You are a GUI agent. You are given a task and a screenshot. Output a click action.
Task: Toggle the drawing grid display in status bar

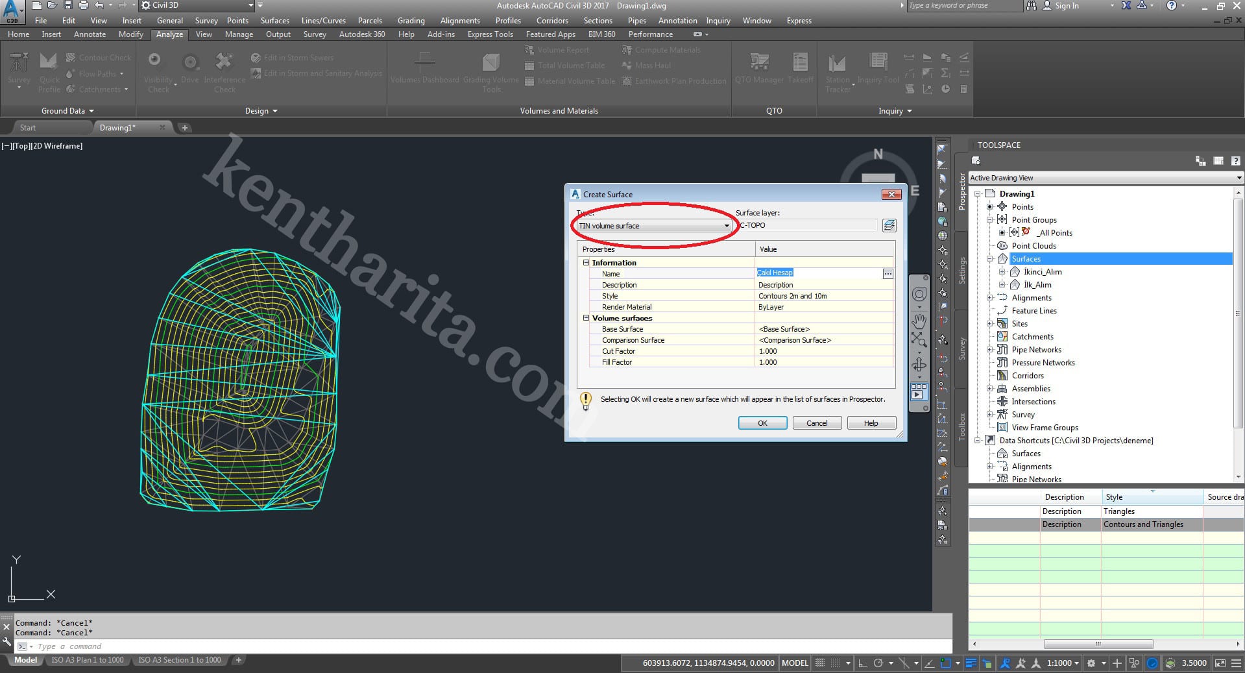(820, 663)
